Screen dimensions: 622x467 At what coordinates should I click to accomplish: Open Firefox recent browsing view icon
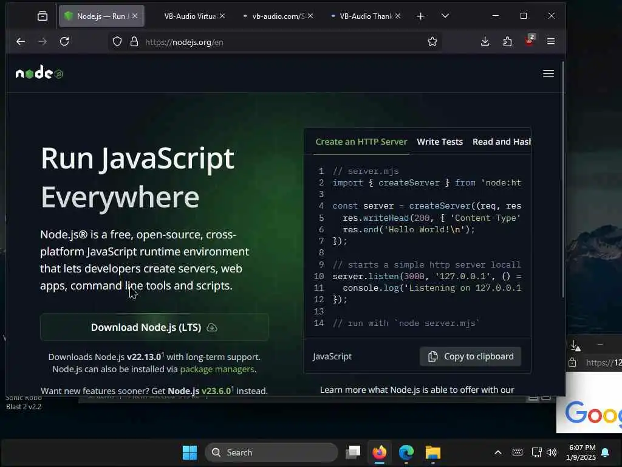click(x=43, y=16)
